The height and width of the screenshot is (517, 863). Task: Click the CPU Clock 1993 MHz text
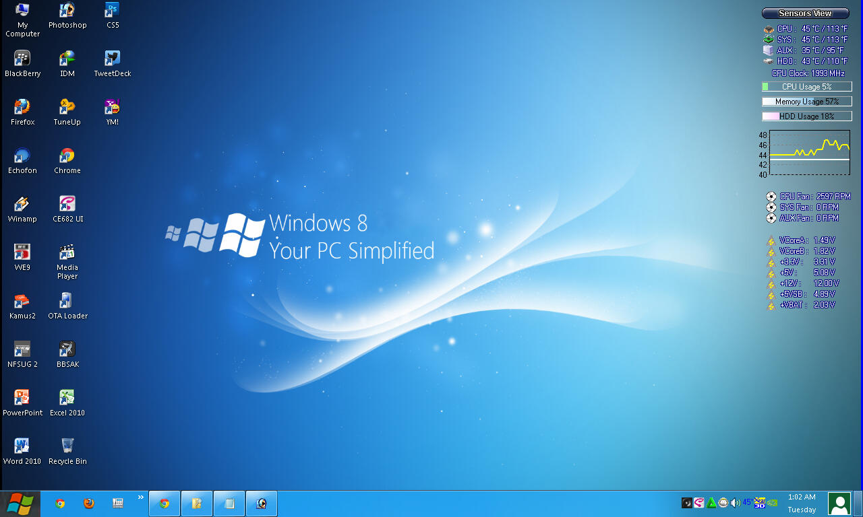point(808,73)
